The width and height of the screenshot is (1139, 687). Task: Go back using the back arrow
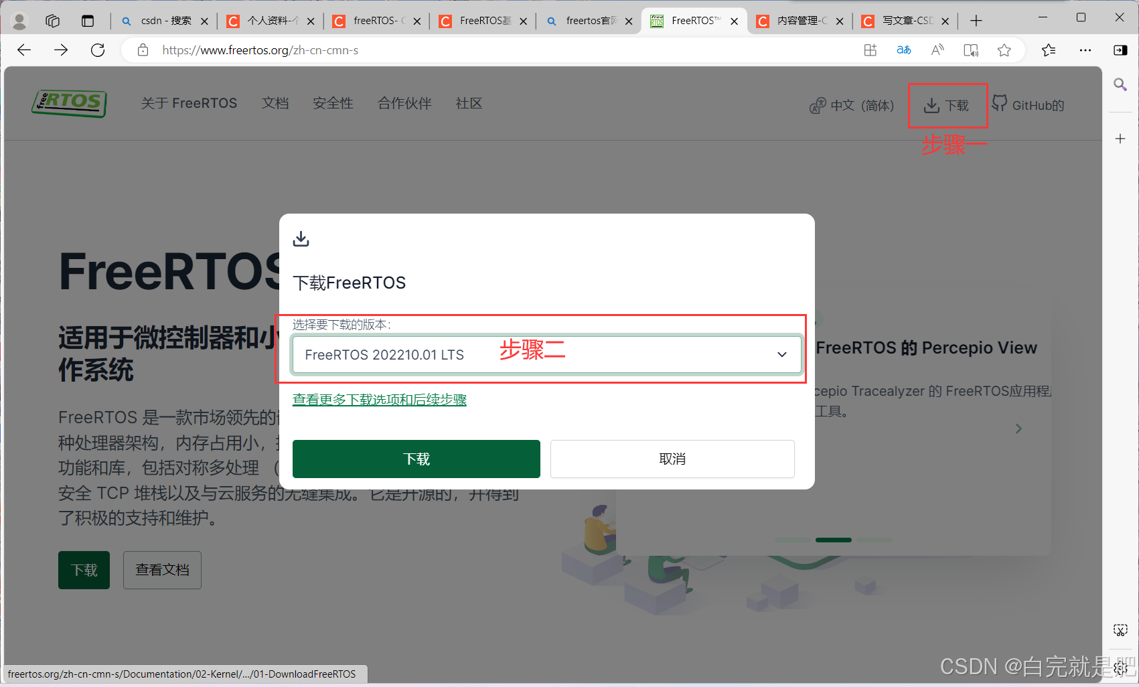pyautogui.click(x=24, y=50)
